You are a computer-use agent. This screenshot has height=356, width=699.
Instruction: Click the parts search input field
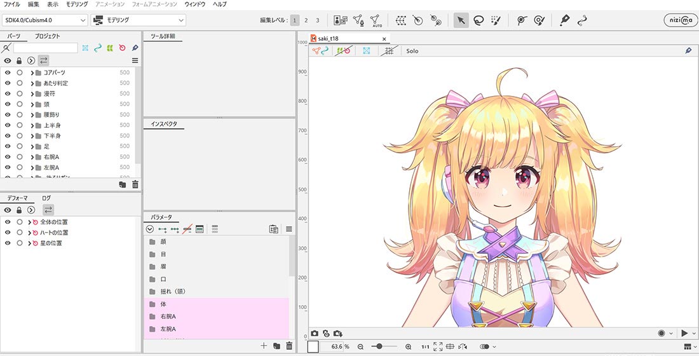coord(46,48)
